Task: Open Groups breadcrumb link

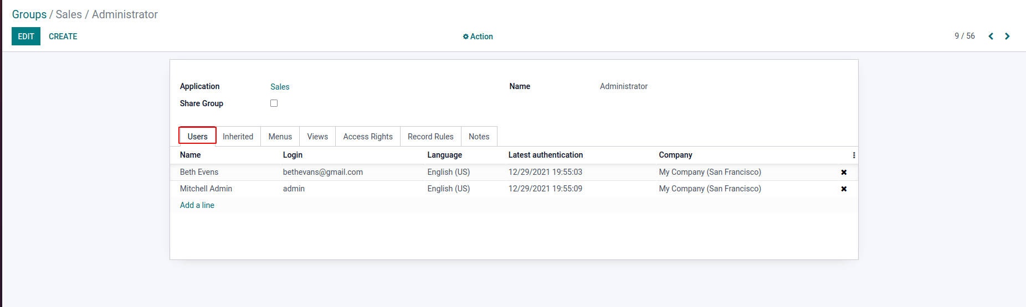Action: (x=29, y=14)
